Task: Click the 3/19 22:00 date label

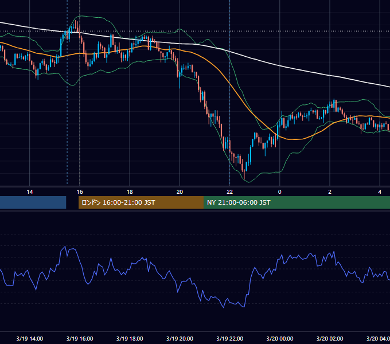Action: point(229,338)
